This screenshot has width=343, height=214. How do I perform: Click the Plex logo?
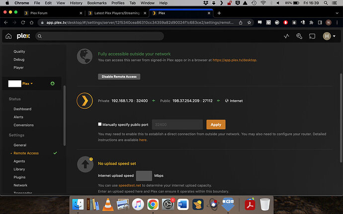pos(23,36)
